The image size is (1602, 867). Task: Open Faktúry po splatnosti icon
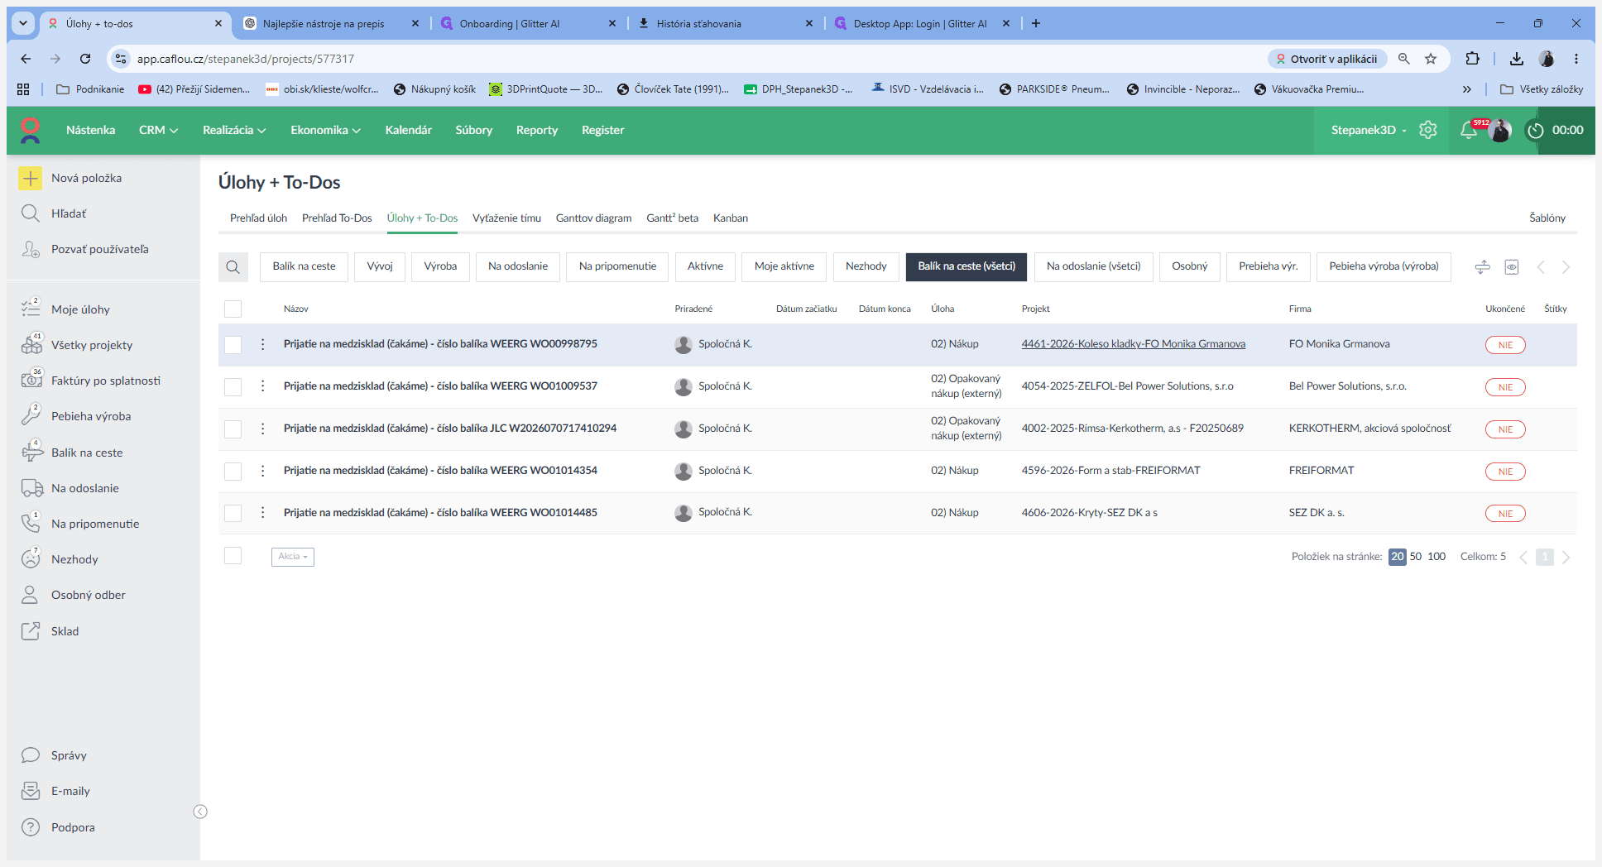tap(31, 379)
